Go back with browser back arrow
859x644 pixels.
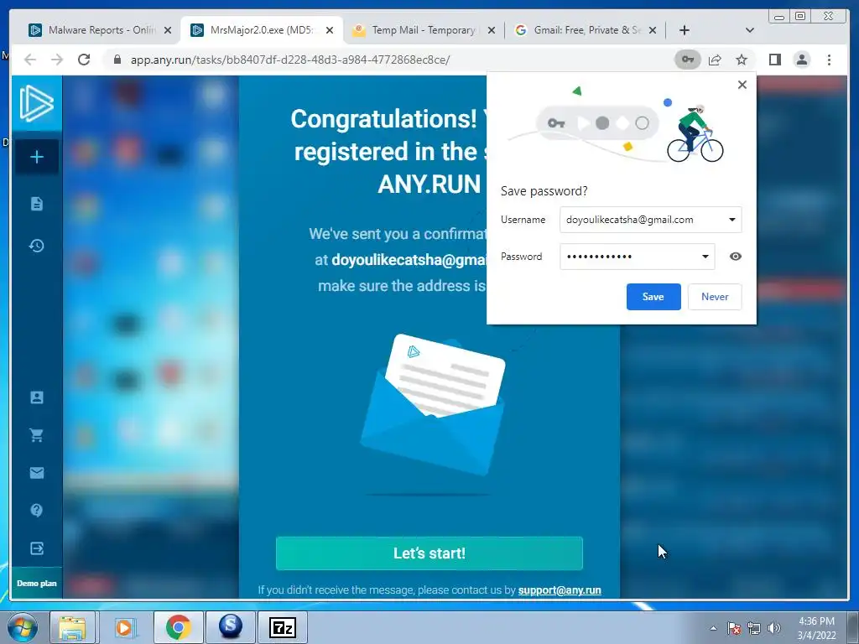(30, 60)
